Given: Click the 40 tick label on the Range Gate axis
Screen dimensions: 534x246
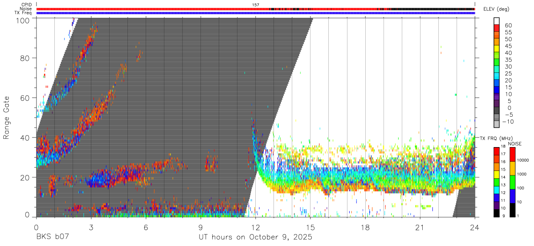Looking at the screenshot, I should tap(25, 138).
